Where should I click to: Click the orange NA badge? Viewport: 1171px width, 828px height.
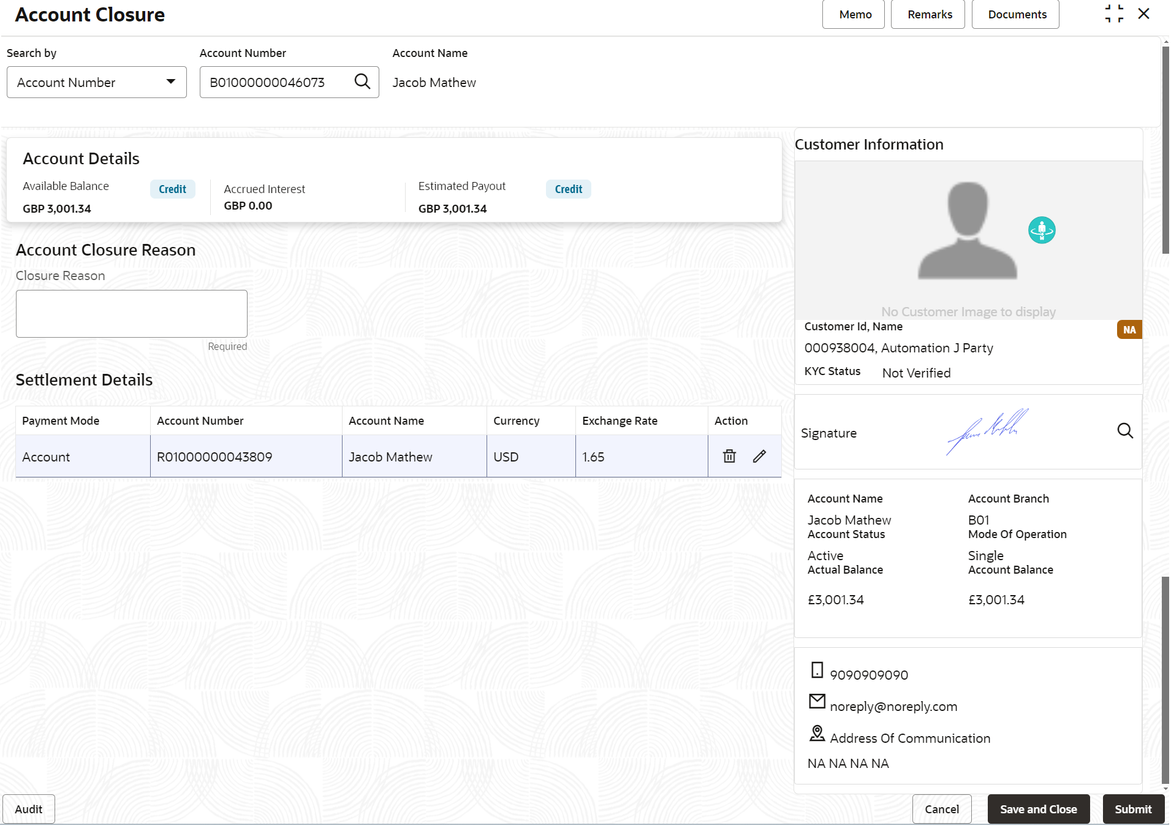1129,330
